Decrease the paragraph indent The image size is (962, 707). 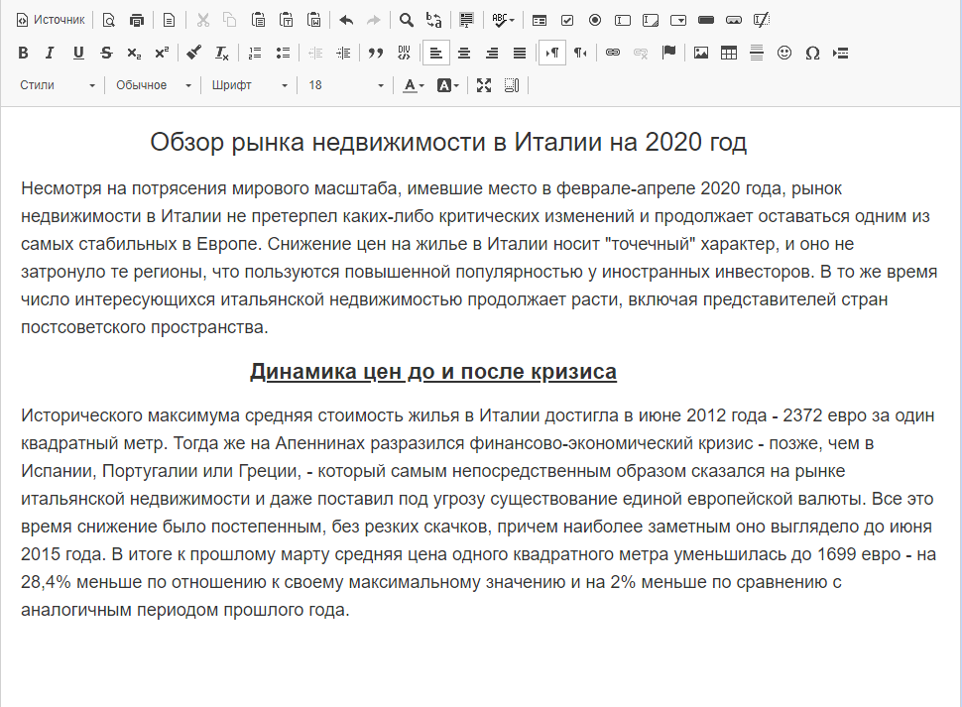pos(315,53)
